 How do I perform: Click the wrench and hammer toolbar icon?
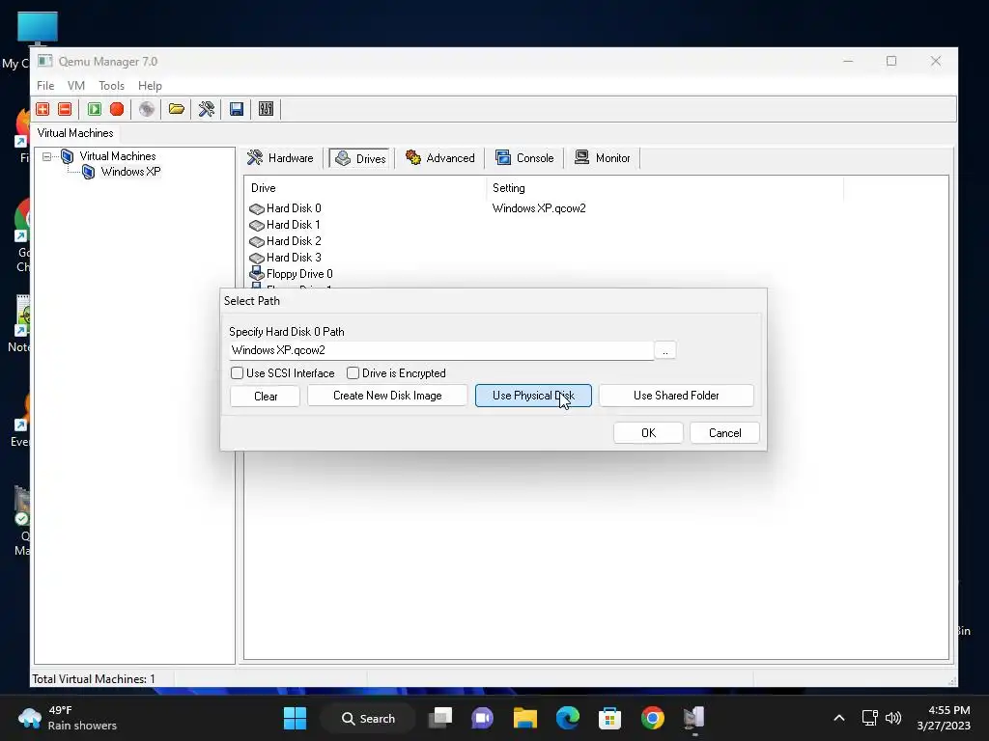tap(207, 109)
